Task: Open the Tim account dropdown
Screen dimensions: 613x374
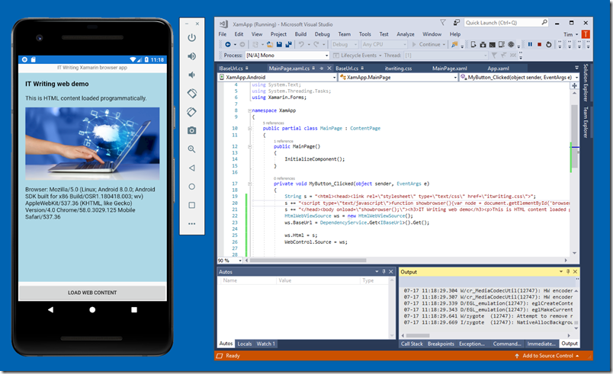Action: coord(571,34)
